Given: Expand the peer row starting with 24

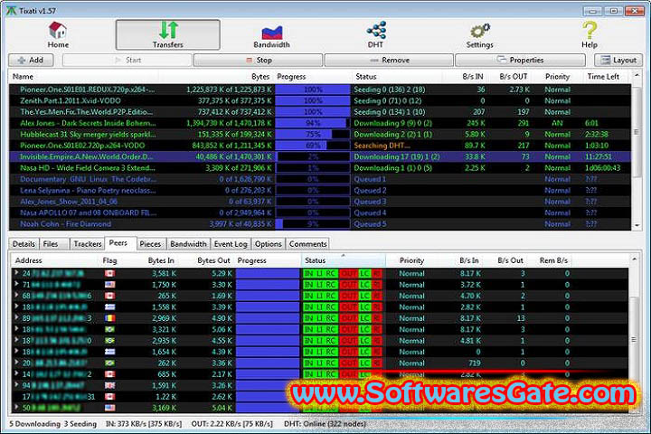Looking at the screenshot, I should coord(16,273).
